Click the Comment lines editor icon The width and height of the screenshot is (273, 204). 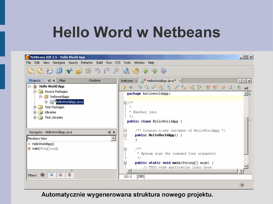[x=239, y=87]
